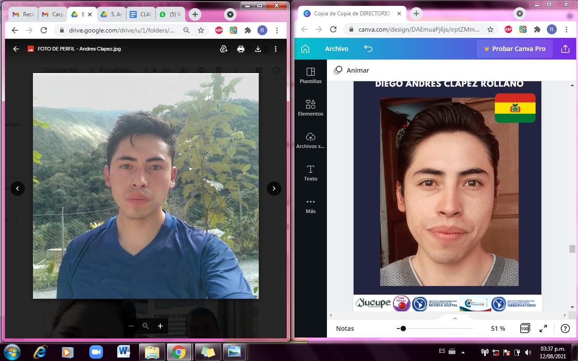Go to previous file in Drive preview
This screenshot has height=361, width=578.
pos(18,189)
